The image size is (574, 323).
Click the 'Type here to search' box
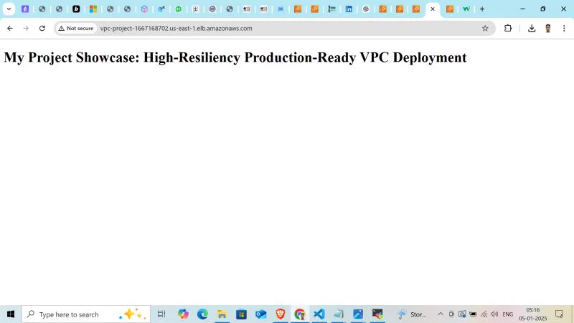(86, 314)
